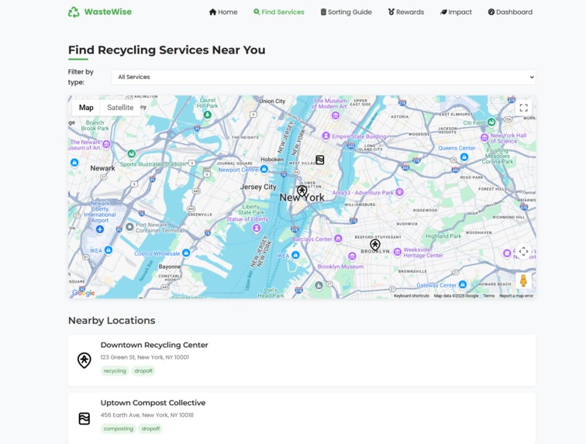Click the New York Hall of Science pin
The width and height of the screenshot is (586, 444).
point(484,137)
